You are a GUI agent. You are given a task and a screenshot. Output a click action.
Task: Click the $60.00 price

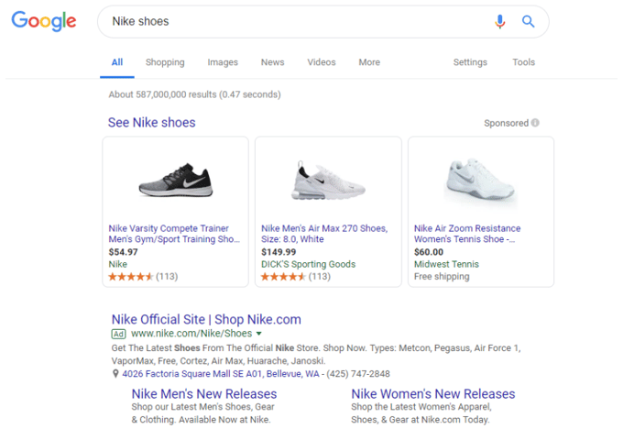429,252
